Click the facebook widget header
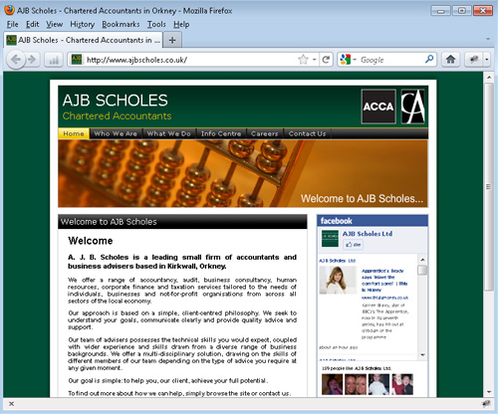Screen dimensions: 498x414 pos(373,221)
